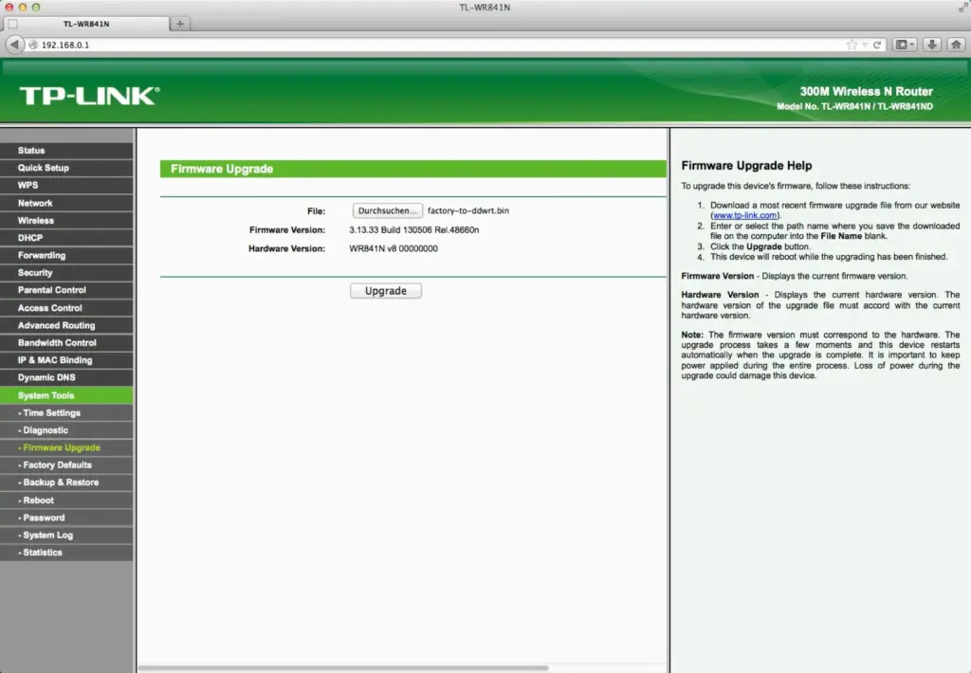Screen dimensions: 971x673
Task: Go to the Status page
Action: (31, 151)
